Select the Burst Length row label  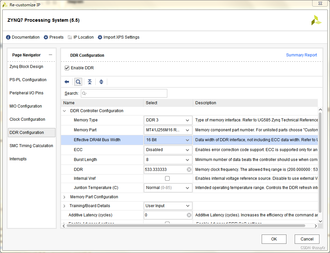coord(85,160)
